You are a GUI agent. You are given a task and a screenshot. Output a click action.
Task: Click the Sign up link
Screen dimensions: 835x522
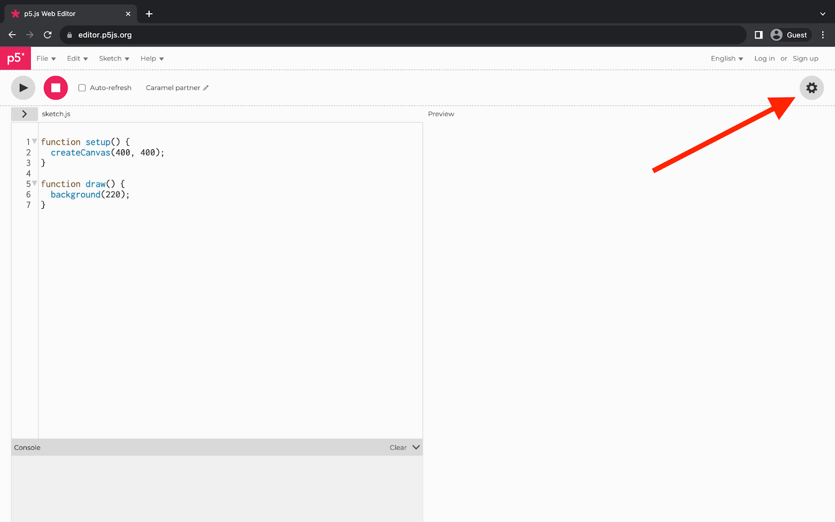point(805,58)
